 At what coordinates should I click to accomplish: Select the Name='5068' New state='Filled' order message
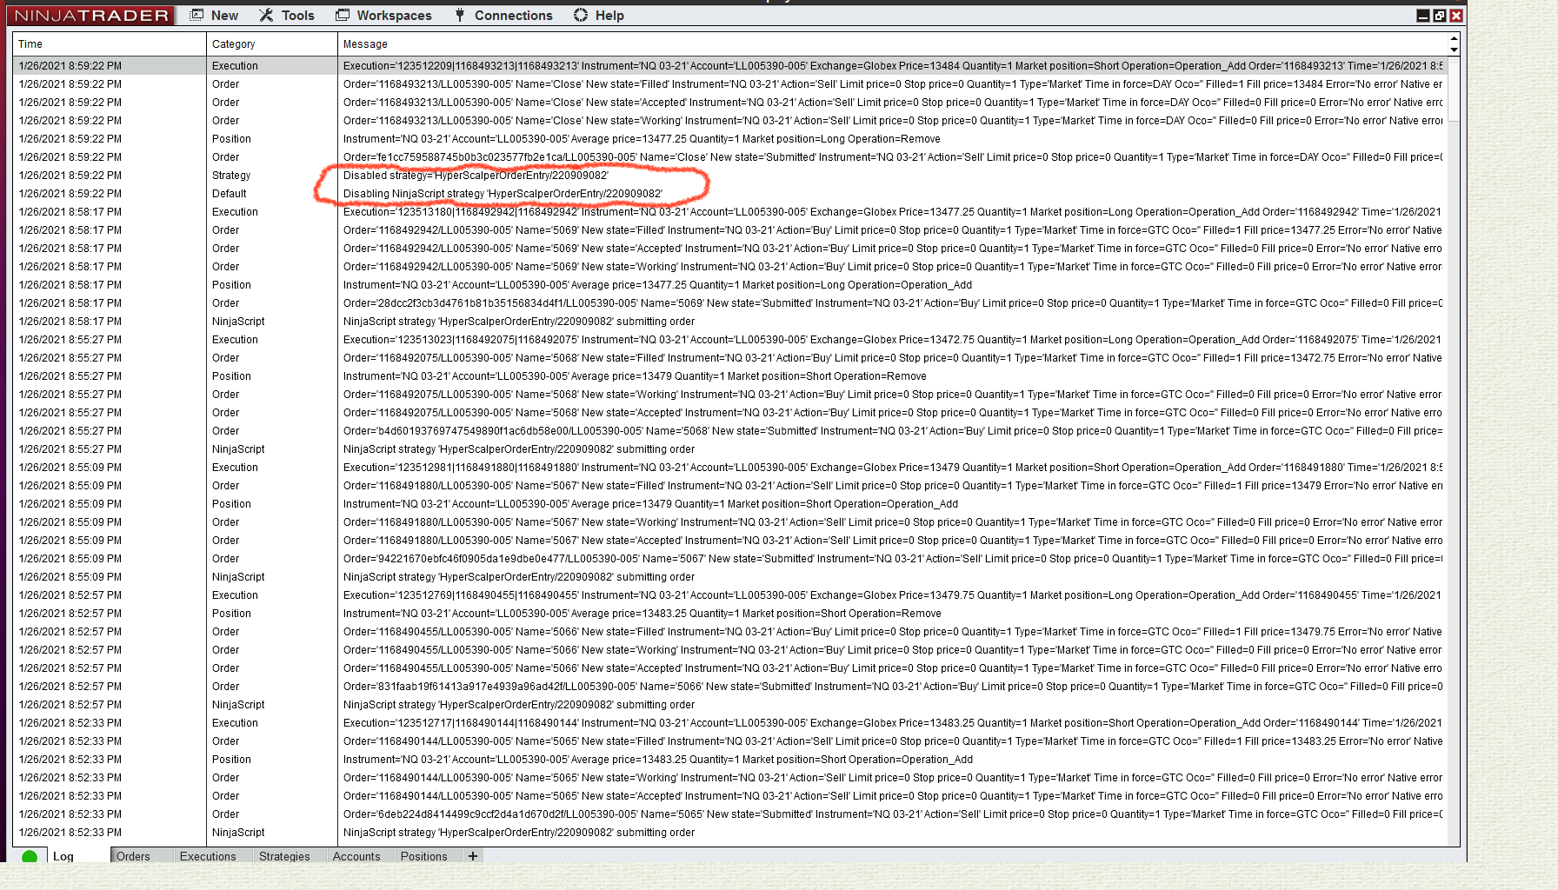893,358
